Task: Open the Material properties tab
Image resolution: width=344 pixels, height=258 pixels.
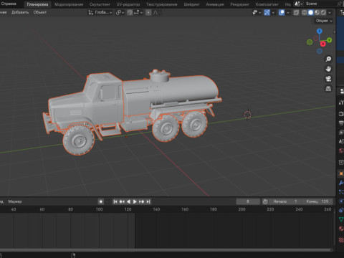Action: coord(341,229)
